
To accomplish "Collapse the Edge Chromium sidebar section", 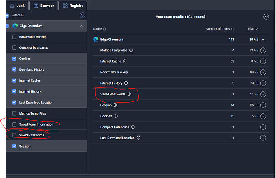I will [82, 26].
